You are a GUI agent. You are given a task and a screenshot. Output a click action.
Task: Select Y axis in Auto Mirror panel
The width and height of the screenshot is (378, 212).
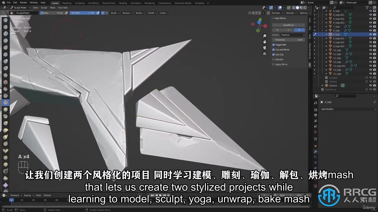(x=289, y=30)
